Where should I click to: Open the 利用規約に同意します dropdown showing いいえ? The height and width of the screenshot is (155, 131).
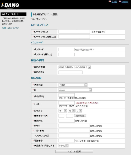(63, 146)
